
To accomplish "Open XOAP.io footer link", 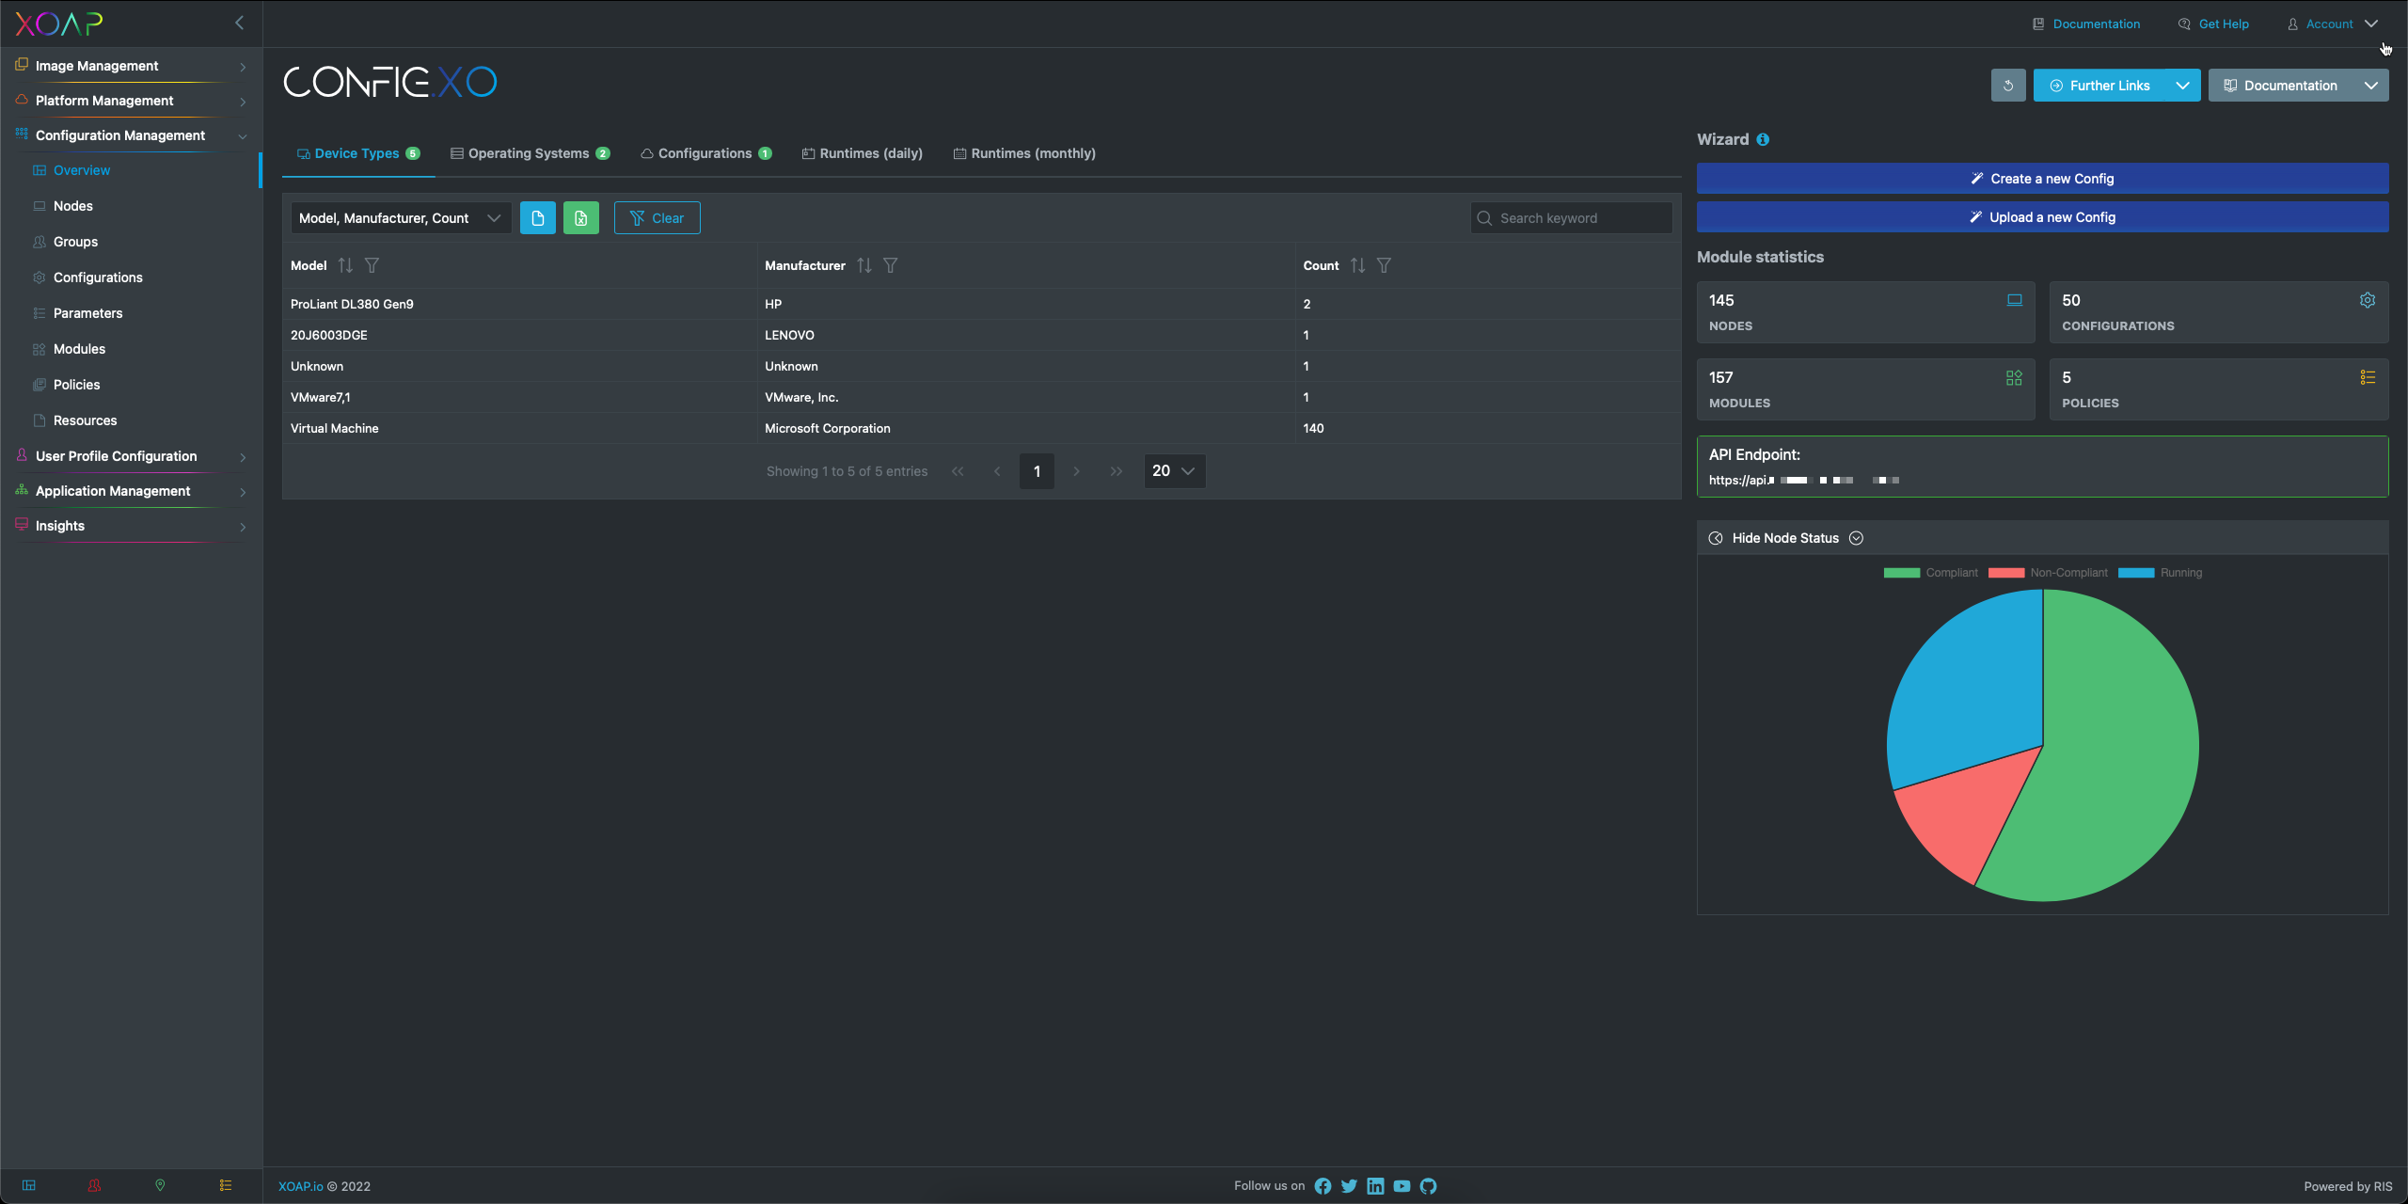I will tap(300, 1186).
